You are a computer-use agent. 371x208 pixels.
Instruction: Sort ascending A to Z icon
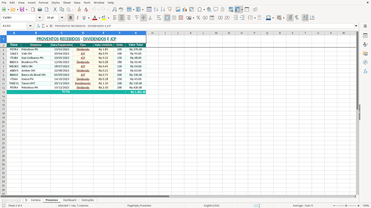156,10
